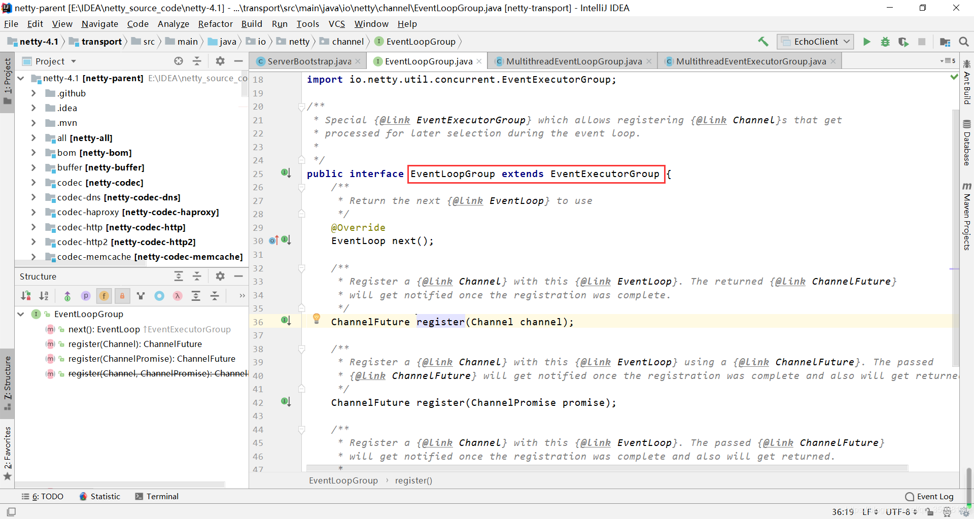Toggle the fork-shaped filter in Structure toolbar
The width and height of the screenshot is (974, 519).
coord(141,296)
